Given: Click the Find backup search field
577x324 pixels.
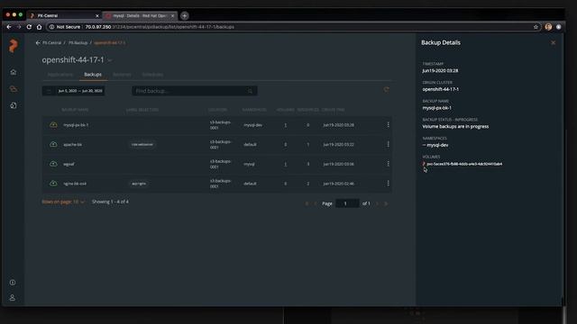Looking at the screenshot, I should click(x=195, y=91).
